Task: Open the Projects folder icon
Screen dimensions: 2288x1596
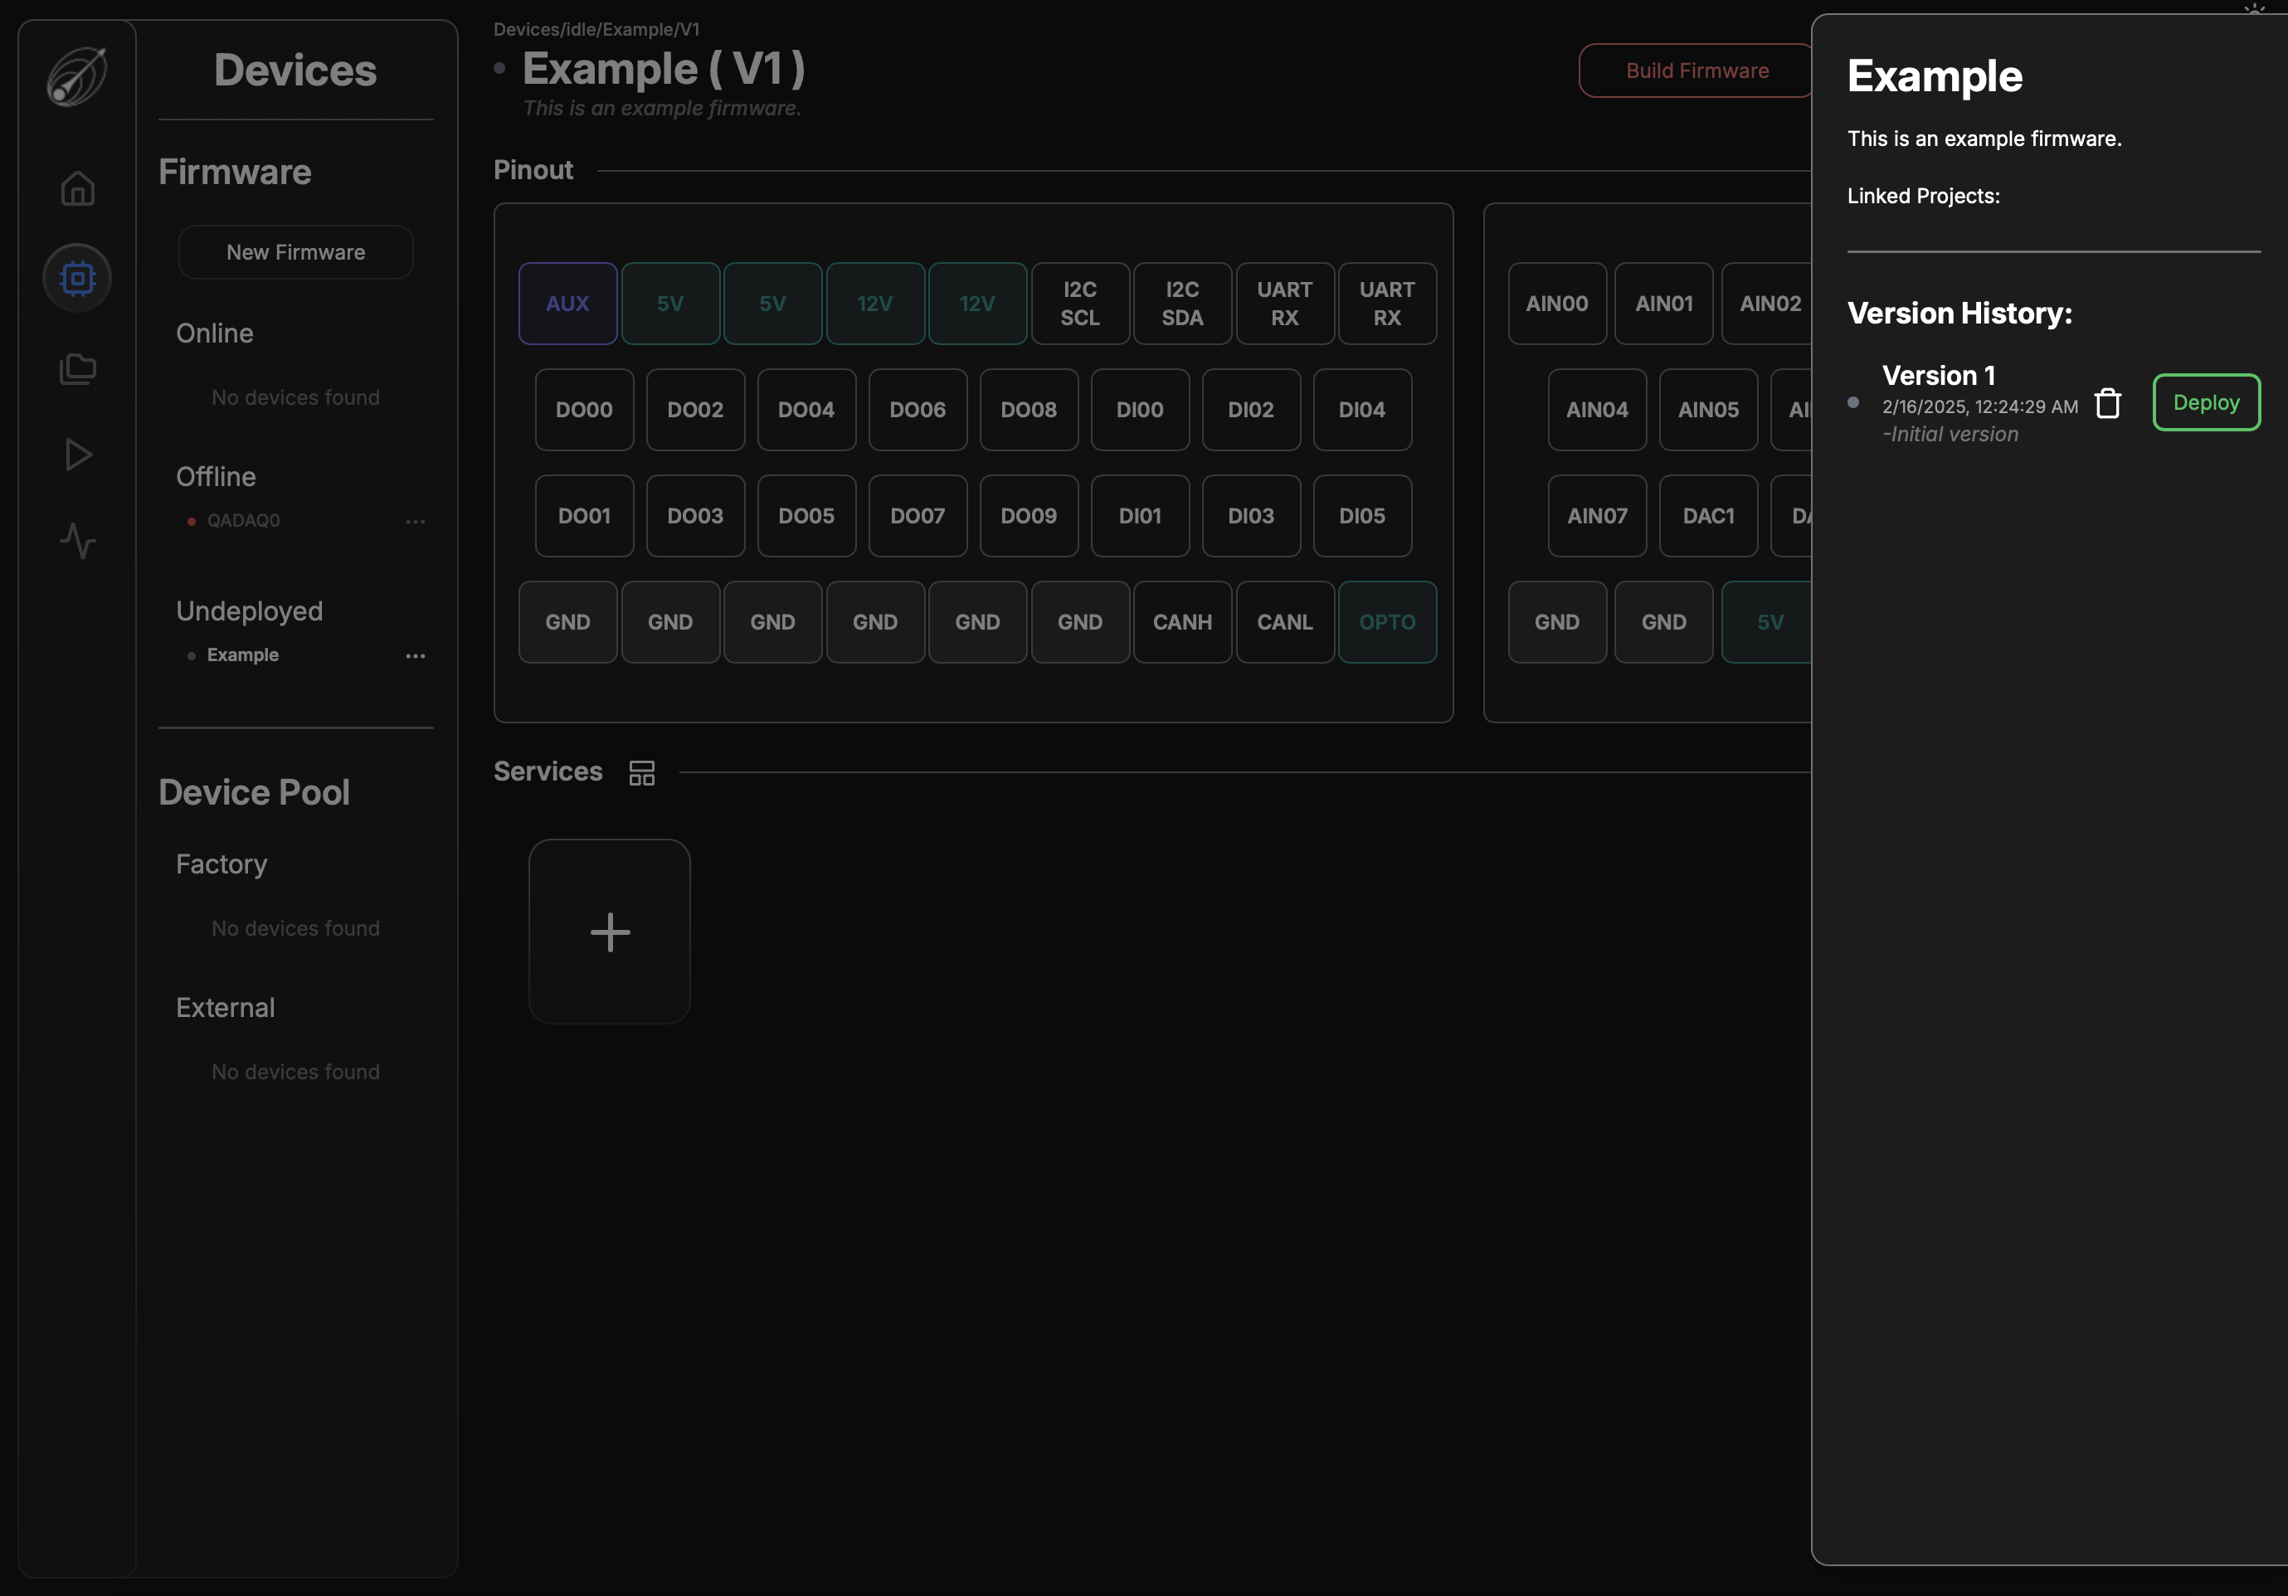Action: click(x=76, y=368)
